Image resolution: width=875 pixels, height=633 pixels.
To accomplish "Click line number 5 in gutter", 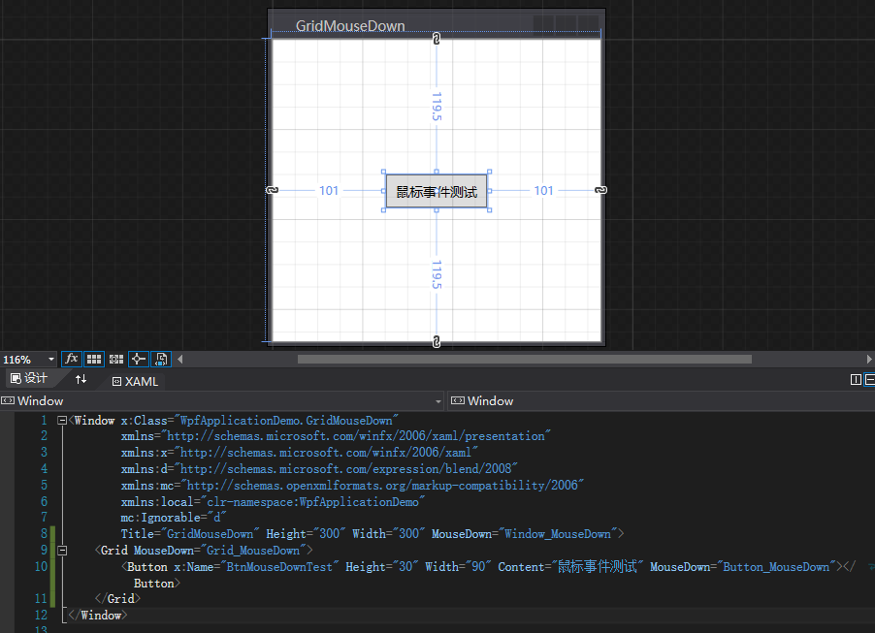I will (x=44, y=486).
